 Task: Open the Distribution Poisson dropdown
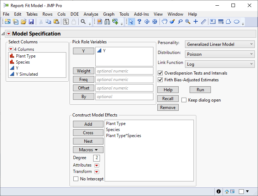click(220, 54)
